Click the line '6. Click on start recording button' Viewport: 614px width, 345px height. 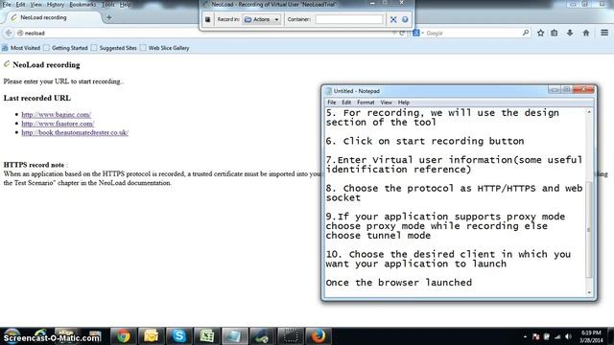click(x=425, y=141)
